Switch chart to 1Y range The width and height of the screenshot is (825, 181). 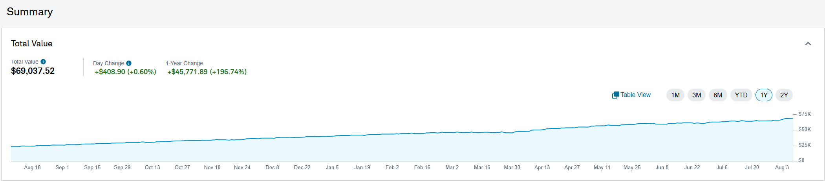click(x=764, y=95)
